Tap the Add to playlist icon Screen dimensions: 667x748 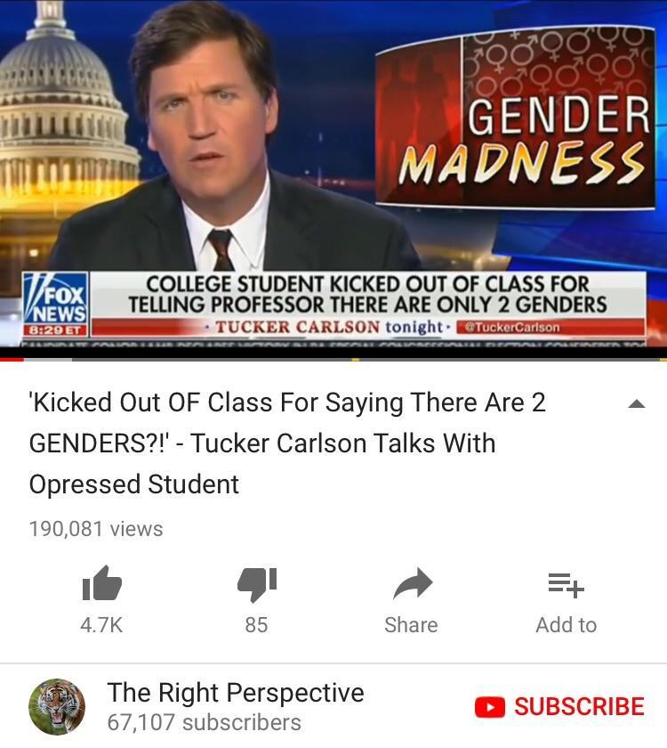click(566, 585)
